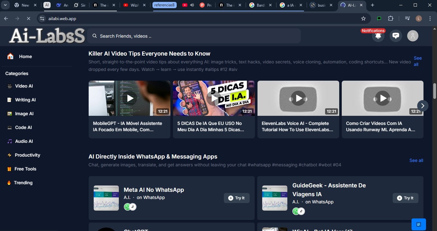Viewport: 437px width, 231px height.
Task: Close the 'busin' tab
Action: click(331, 5)
